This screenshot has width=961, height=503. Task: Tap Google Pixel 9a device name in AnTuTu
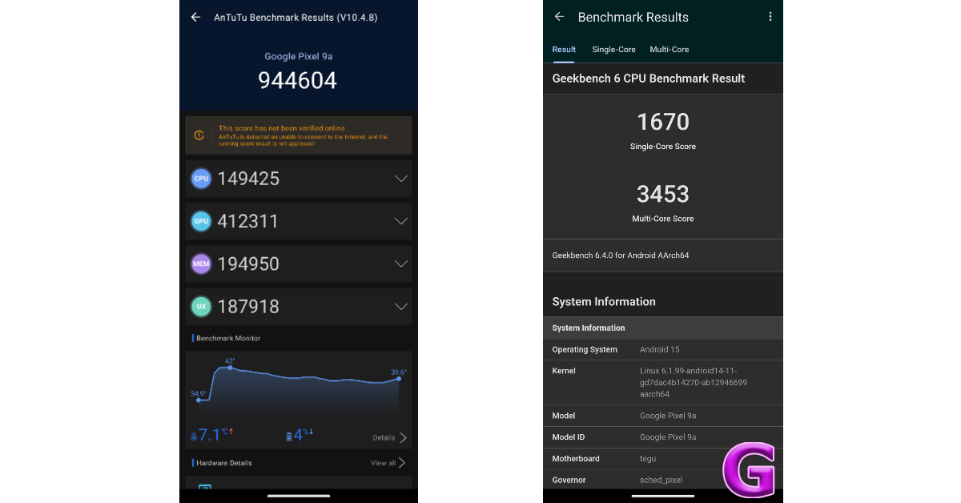(x=298, y=57)
